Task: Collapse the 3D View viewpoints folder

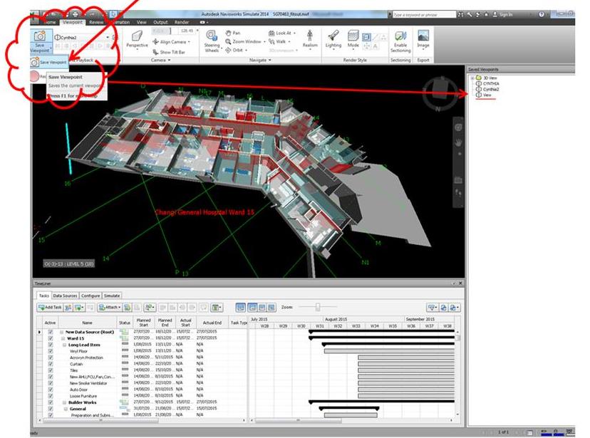Action: 472,78
